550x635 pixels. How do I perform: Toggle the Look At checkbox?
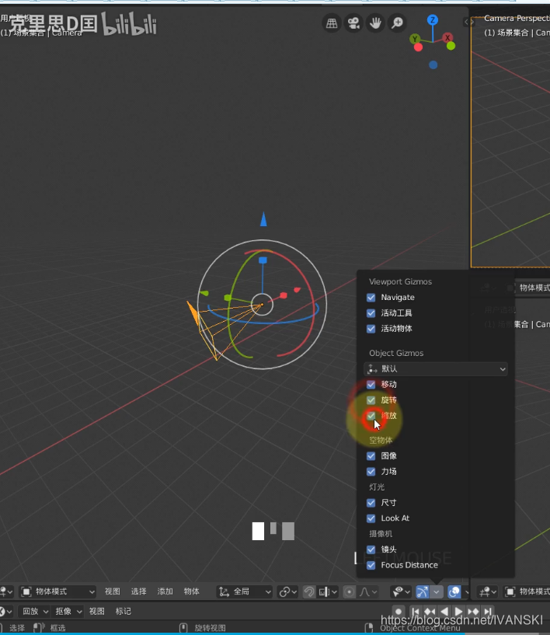pyautogui.click(x=371, y=518)
